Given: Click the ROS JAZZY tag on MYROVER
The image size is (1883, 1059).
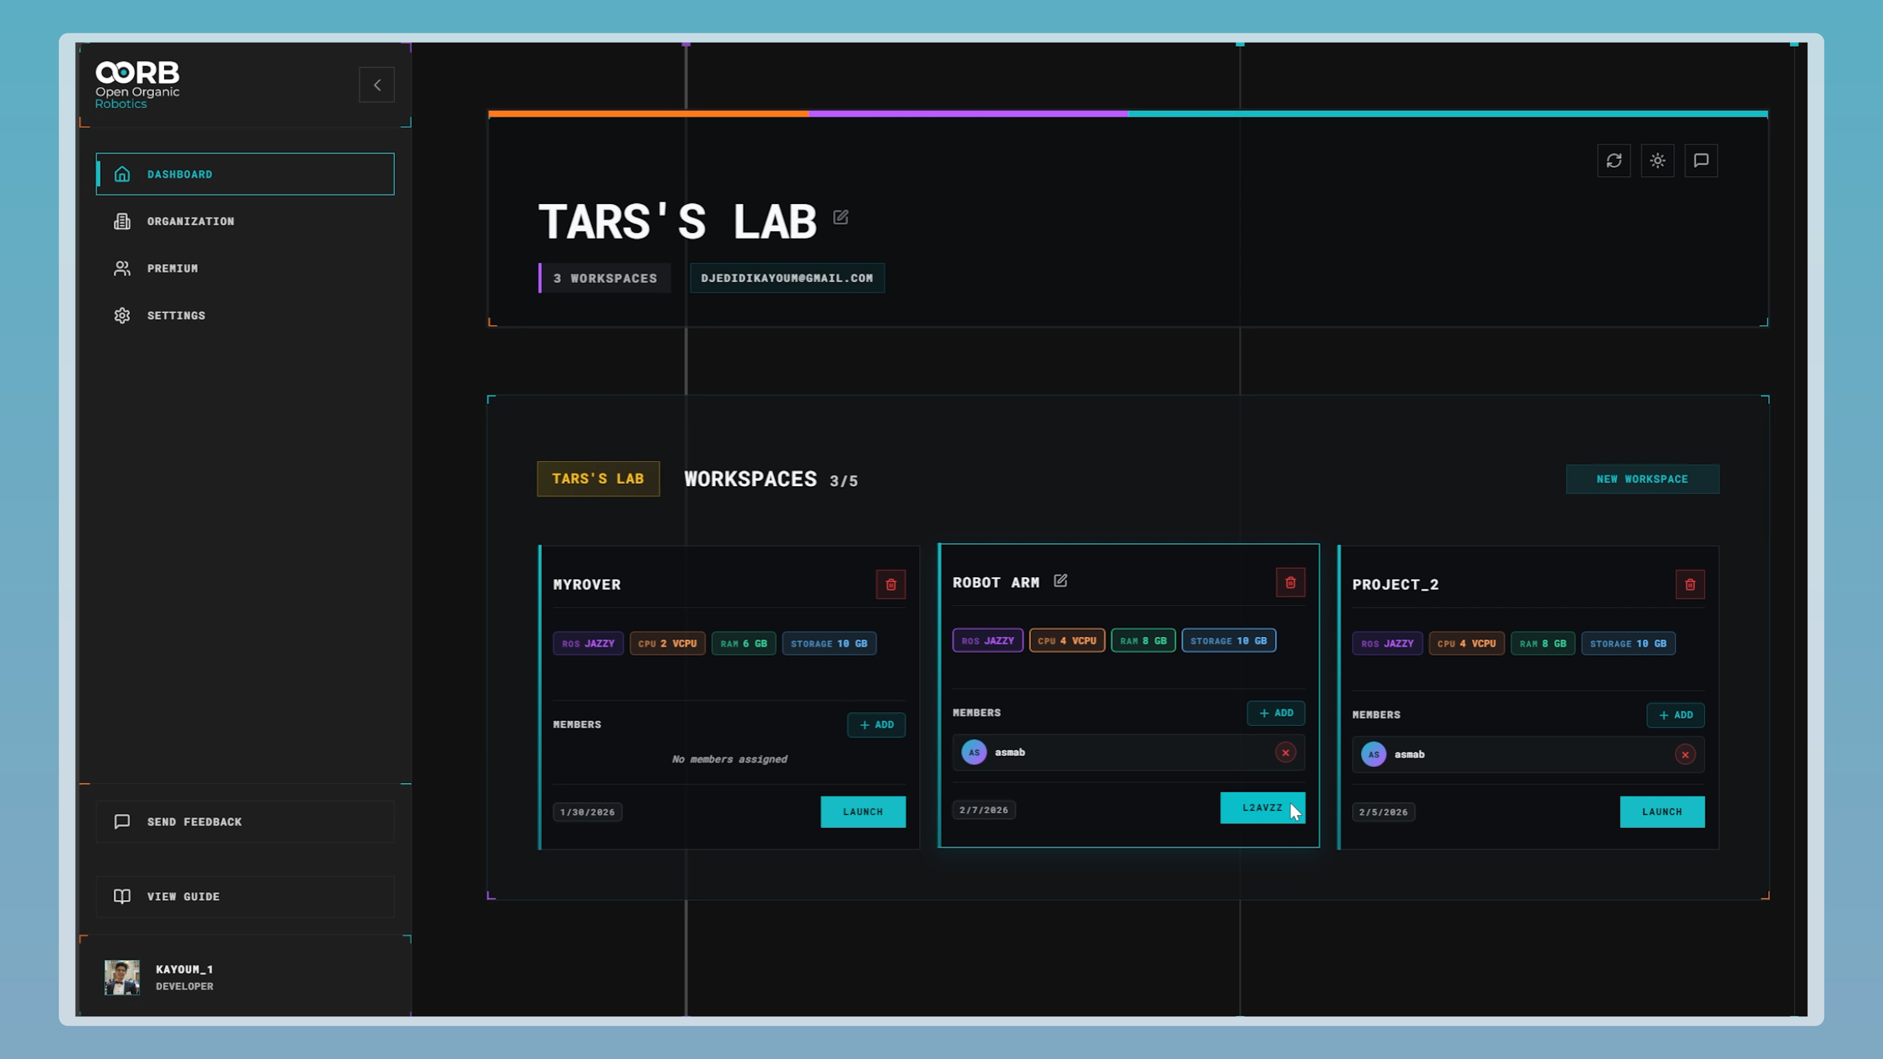Looking at the screenshot, I should pyautogui.click(x=588, y=643).
